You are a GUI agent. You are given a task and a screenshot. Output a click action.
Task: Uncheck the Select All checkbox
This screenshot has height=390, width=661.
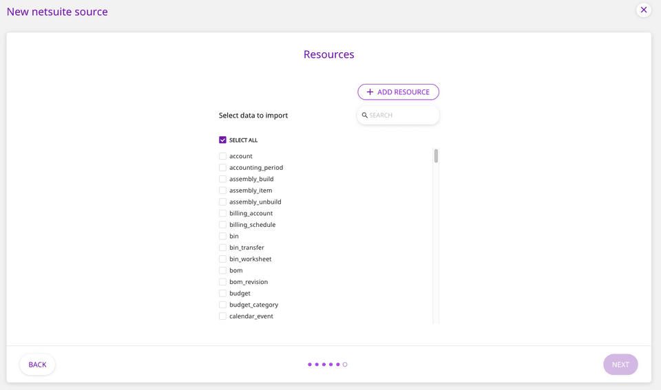[x=222, y=140]
